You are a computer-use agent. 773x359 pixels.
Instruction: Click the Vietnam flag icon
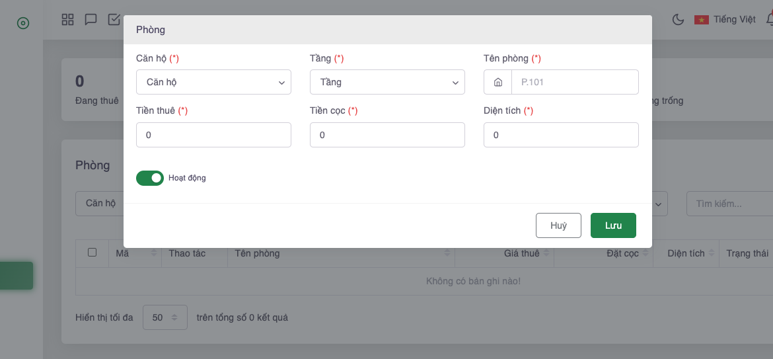701,20
